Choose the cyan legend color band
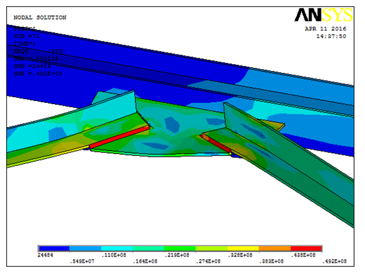 pos(117,249)
